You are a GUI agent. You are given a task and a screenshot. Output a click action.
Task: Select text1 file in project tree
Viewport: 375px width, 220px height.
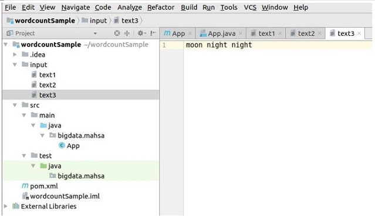(48, 75)
